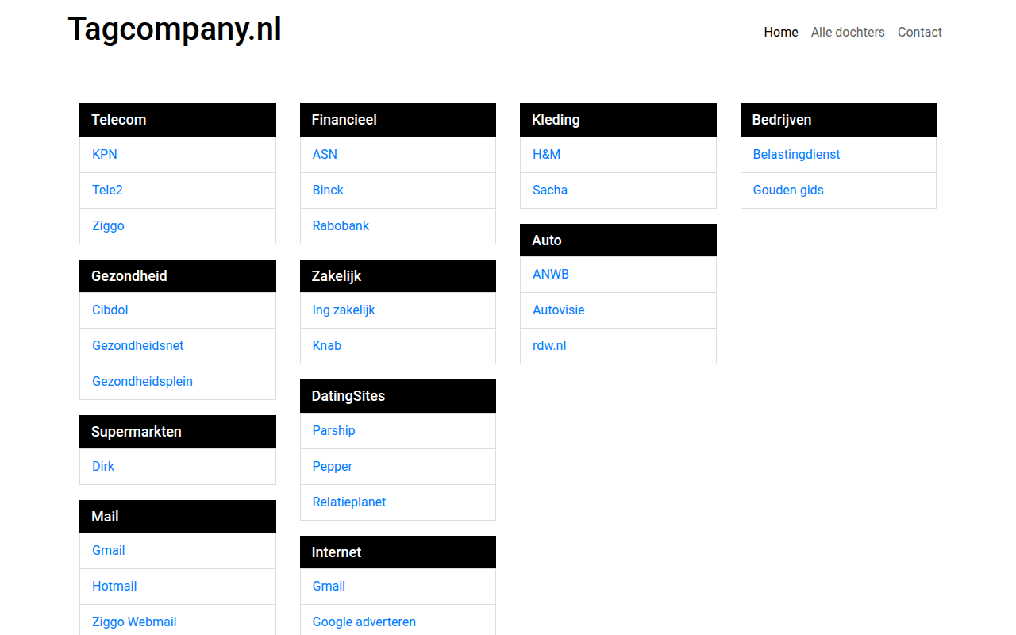1016x635 pixels.
Task: Click the Kleding category header
Action: [x=618, y=120]
